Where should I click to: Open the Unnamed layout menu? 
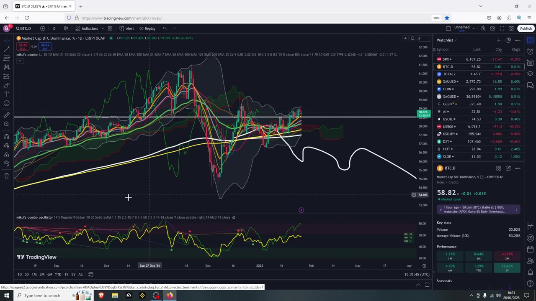[464, 28]
